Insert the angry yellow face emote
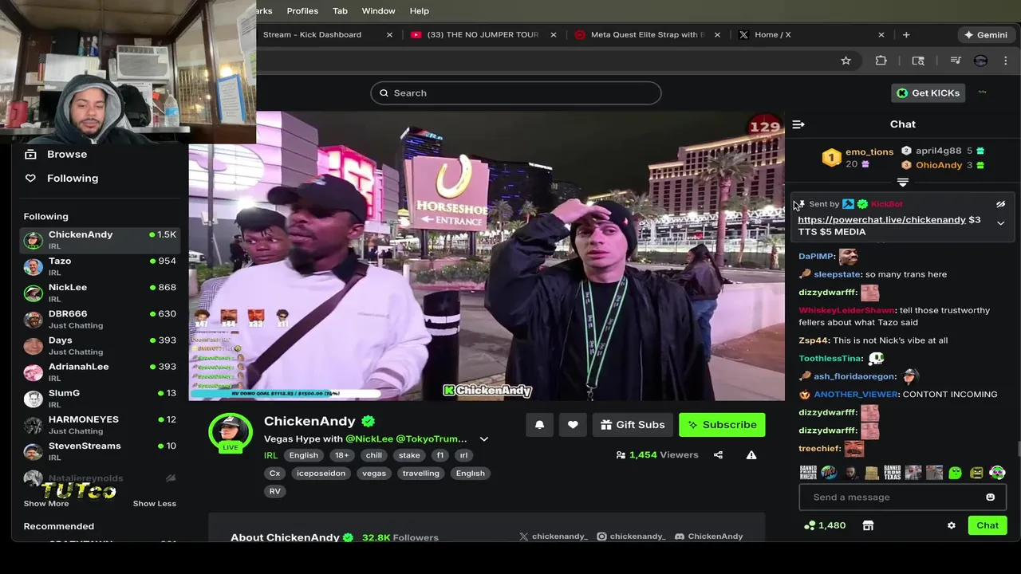Viewport: 1021px width, 574px height. pyautogui.click(x=976, y=473)
